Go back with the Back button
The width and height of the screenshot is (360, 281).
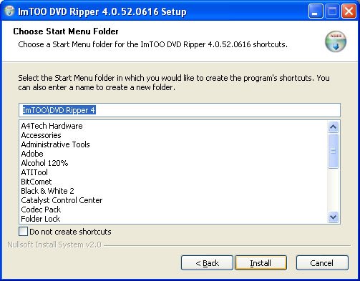[x=207, y=263]
